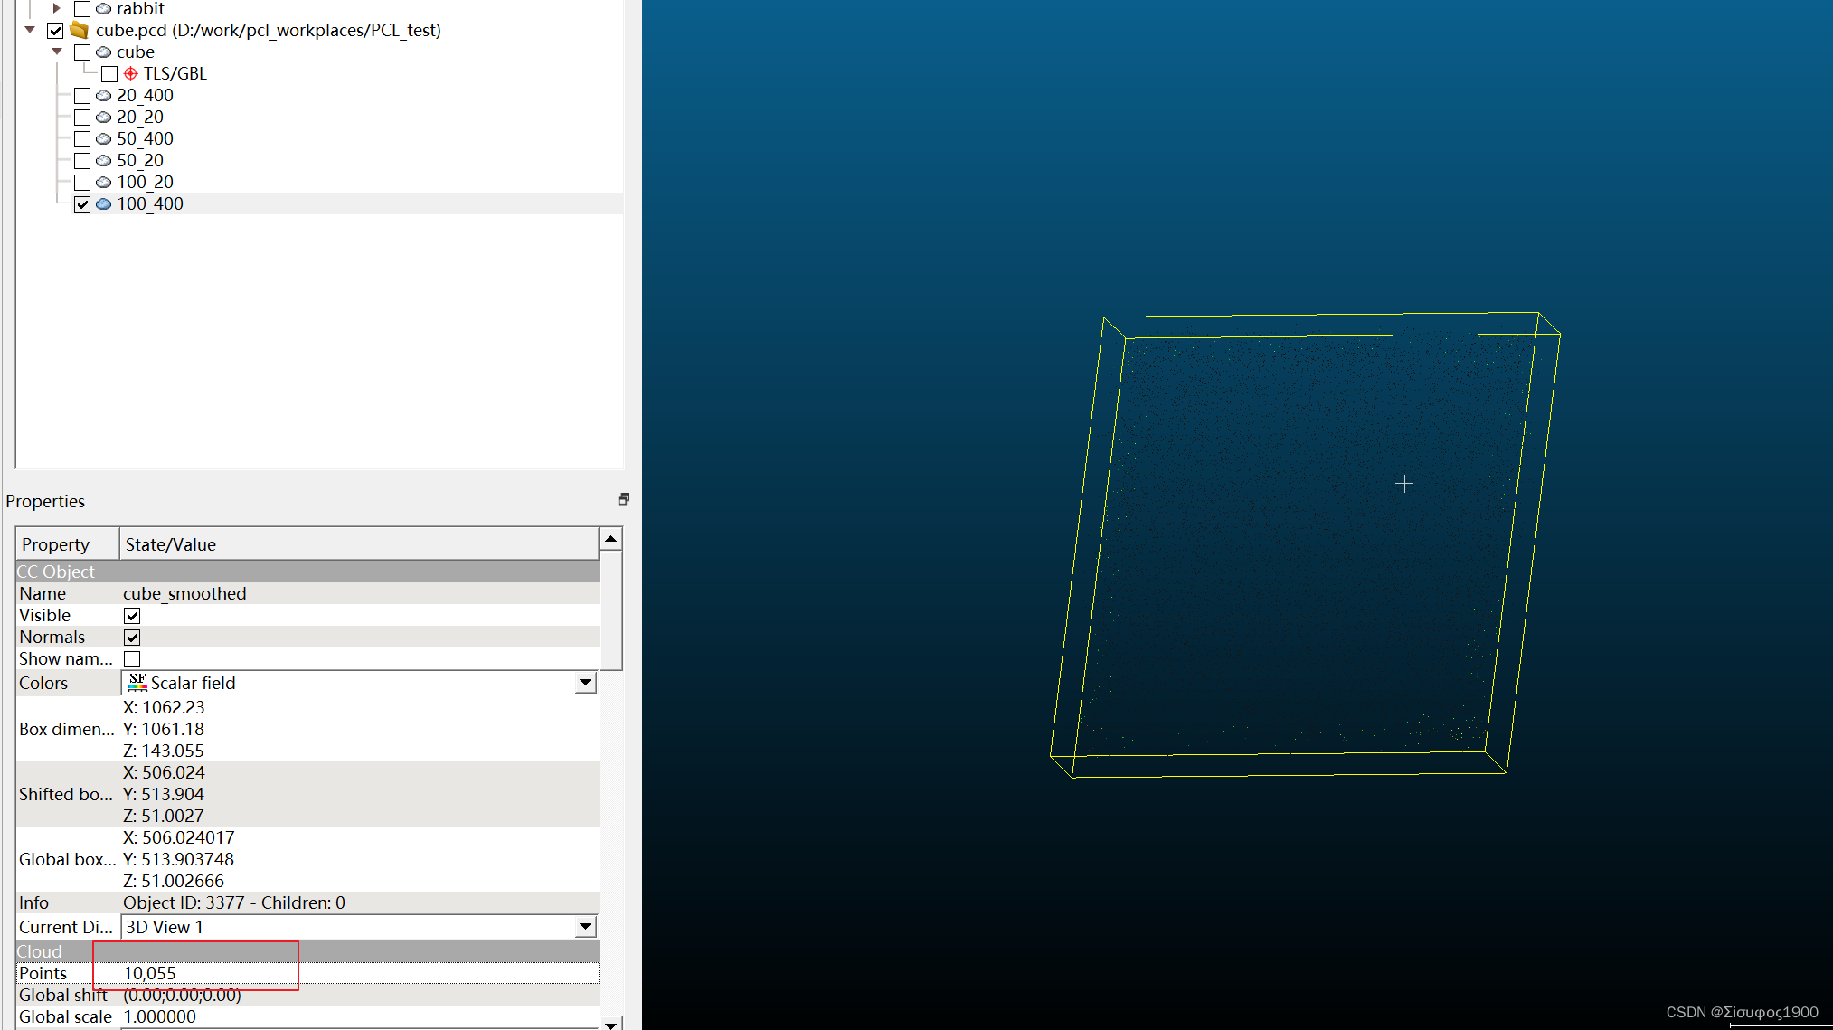Float the Properties panel using its dock icon
The height and width of the screenshot is (1030, 1833).
pyautogui.click(x=623, y=499)
